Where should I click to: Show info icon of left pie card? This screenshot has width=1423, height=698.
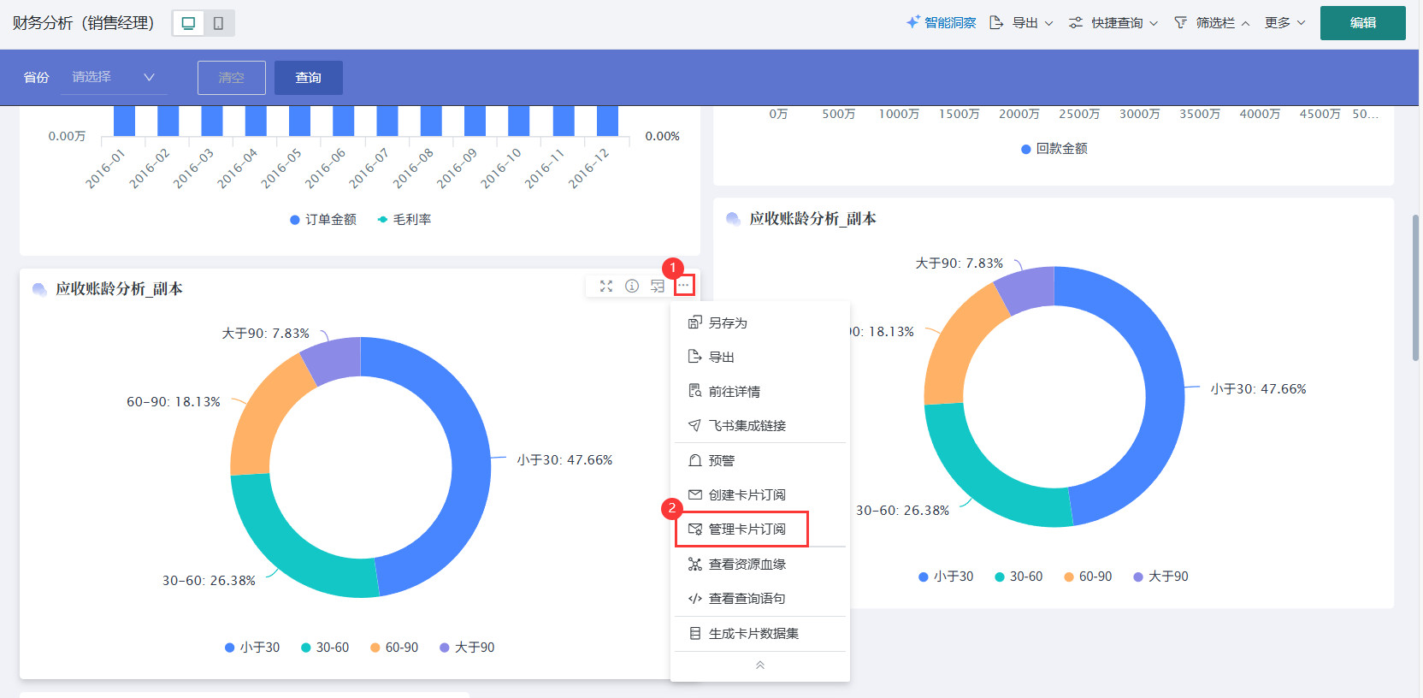coord(632,286)
